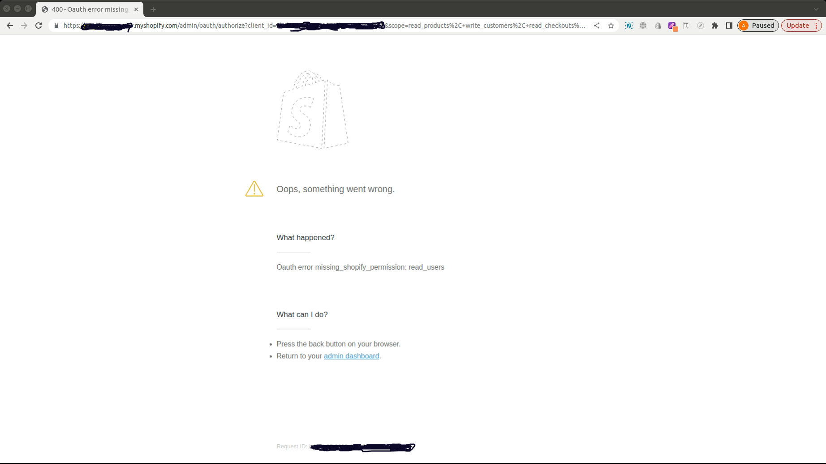Click the Update browser button
This screenshot has width=826, height=464.
pyautogui.click(x=798, y=26)
